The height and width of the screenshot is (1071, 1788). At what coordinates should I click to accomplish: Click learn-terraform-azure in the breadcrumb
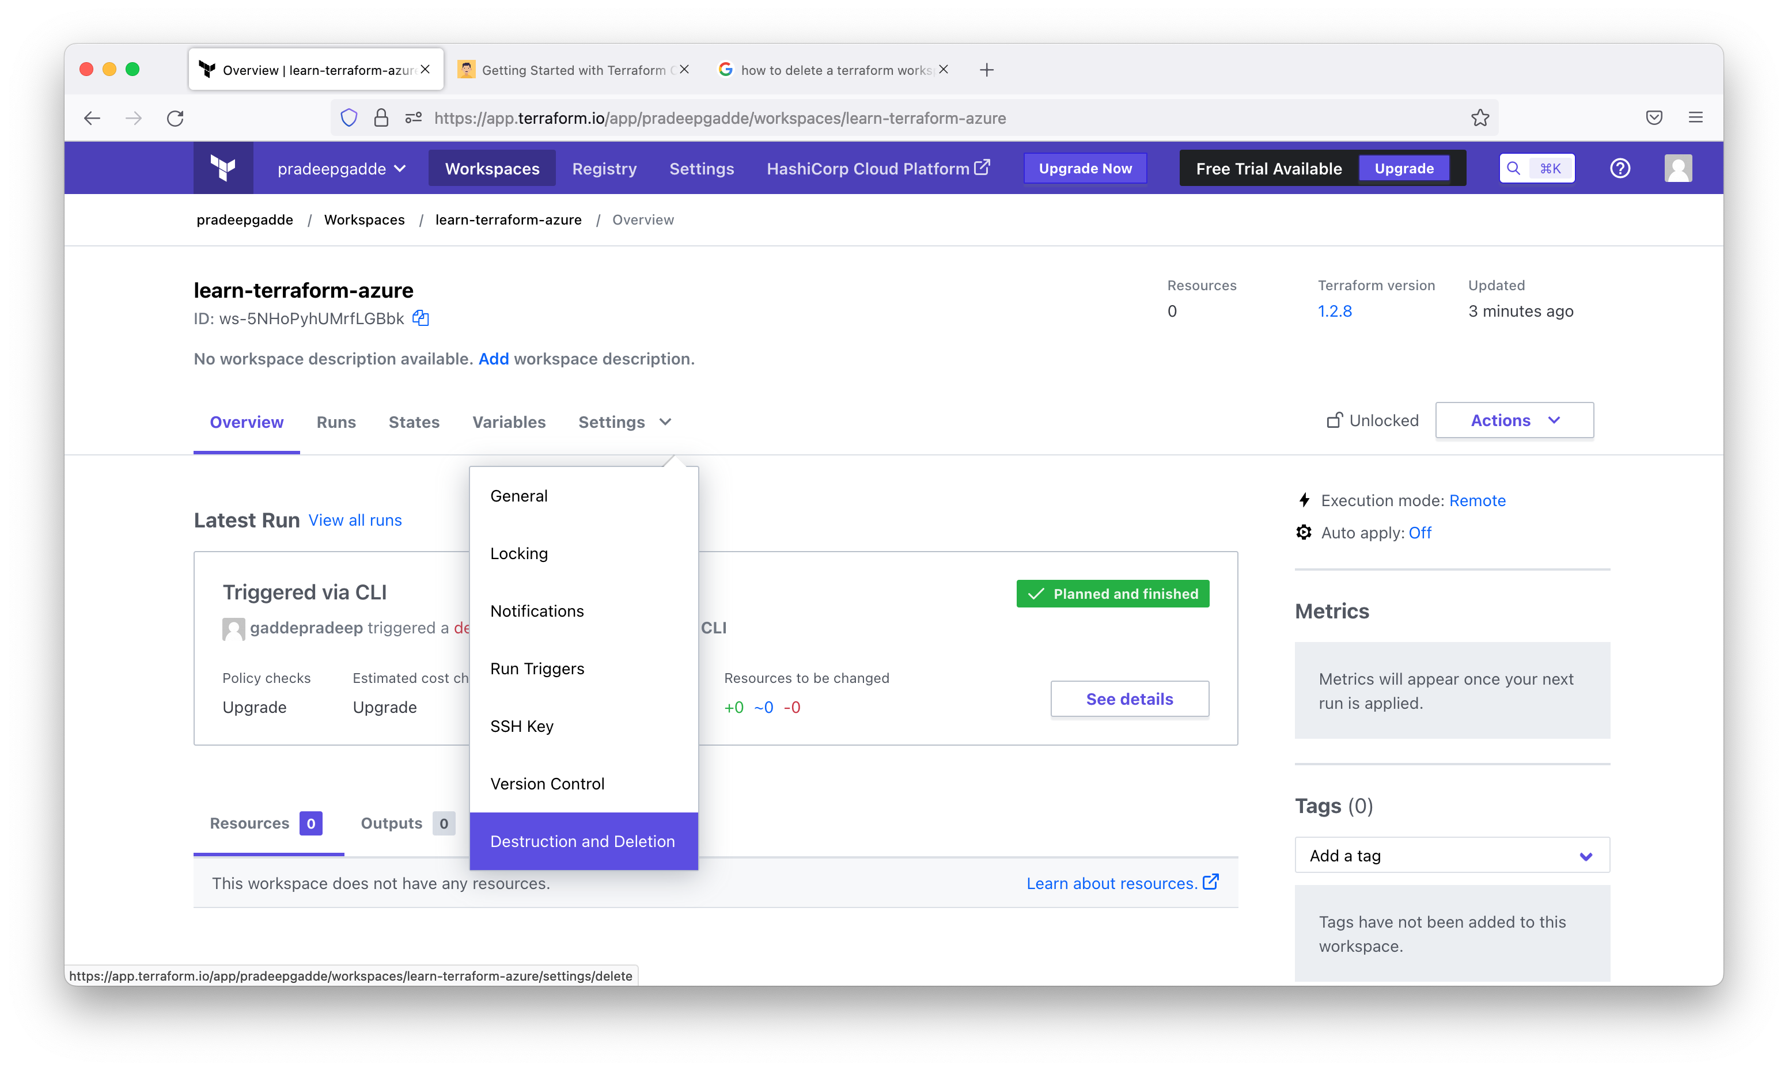coord(508,219)
